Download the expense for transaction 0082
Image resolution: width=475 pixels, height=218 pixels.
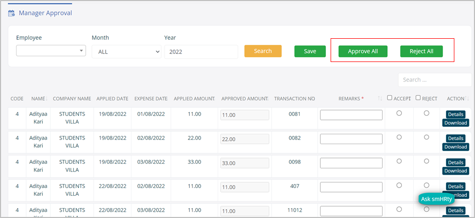pos(455,147)
